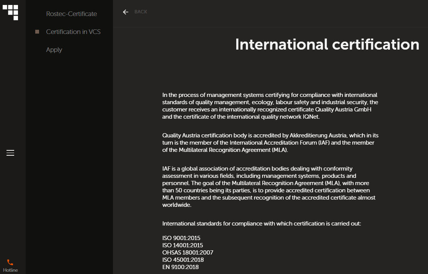
Task: Click the back arrow icon
Action: (126, 12)
